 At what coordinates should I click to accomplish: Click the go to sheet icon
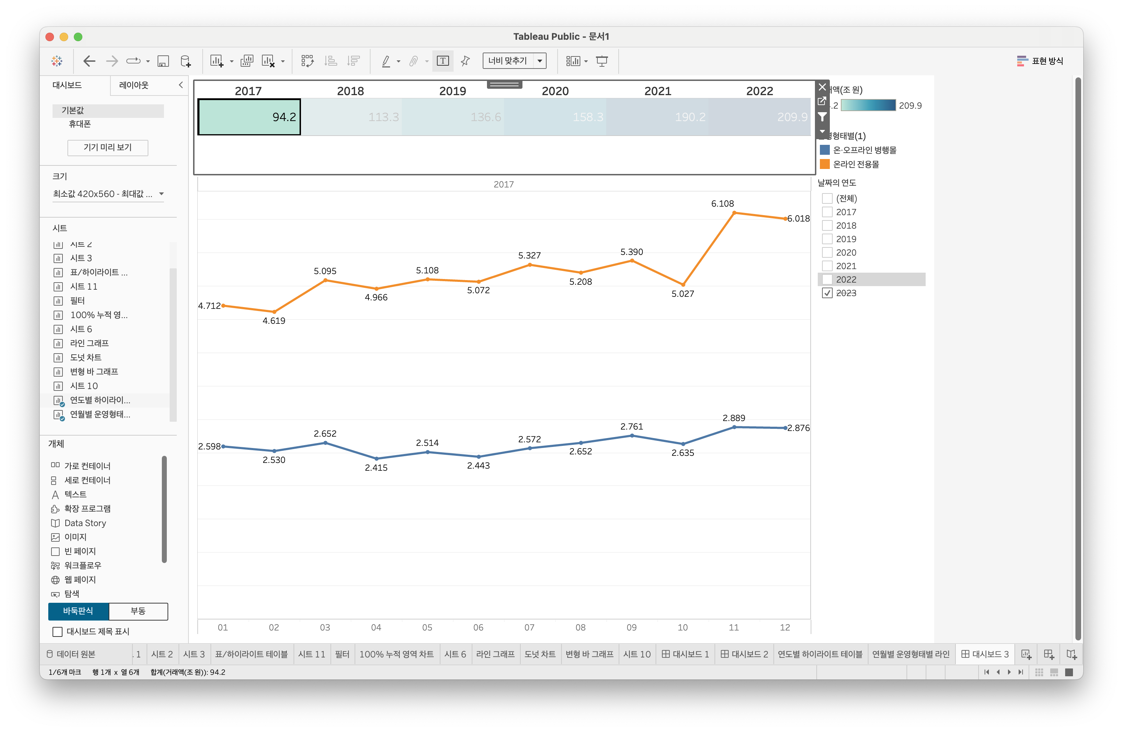pyautogui.click(x=822, y=101)
